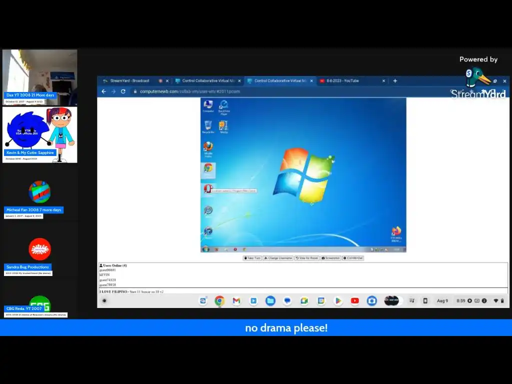Open the media controls tray icon
Image resolution: width=512 pixels, height=384 pixels.
[412, 300]
